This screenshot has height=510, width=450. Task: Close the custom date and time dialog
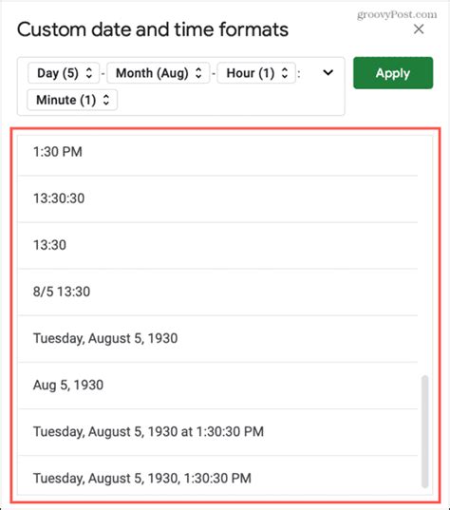tap(419, 29)
